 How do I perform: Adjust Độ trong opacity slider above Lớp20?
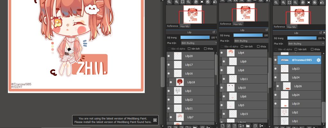[195, 38]
